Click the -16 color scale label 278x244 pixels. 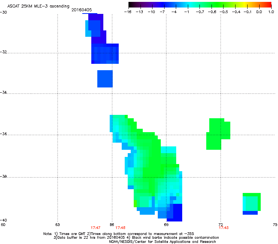pos(128,12)
